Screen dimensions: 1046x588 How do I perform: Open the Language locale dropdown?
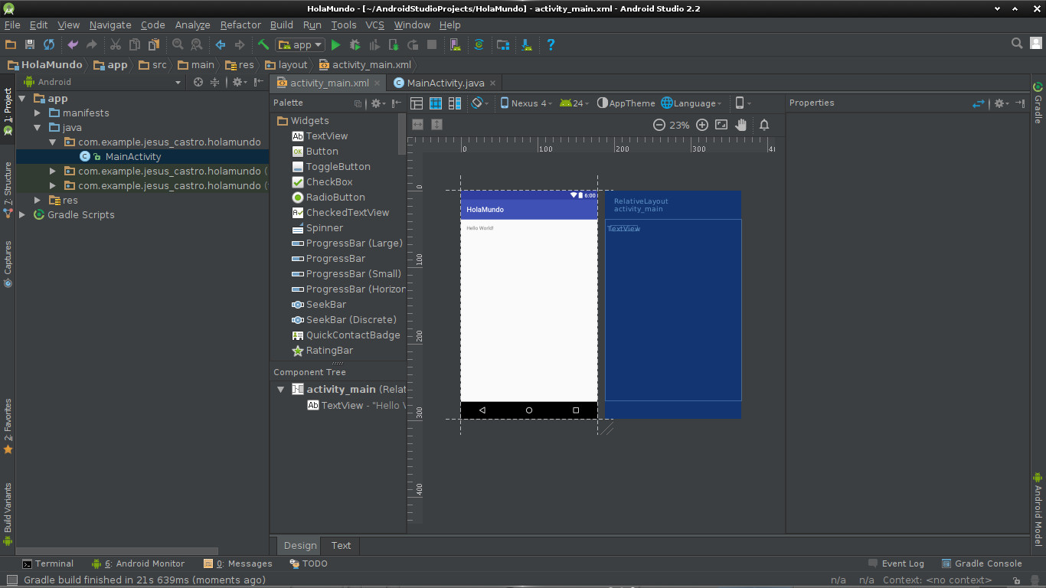pyautogui.click(x=691, y=103)
